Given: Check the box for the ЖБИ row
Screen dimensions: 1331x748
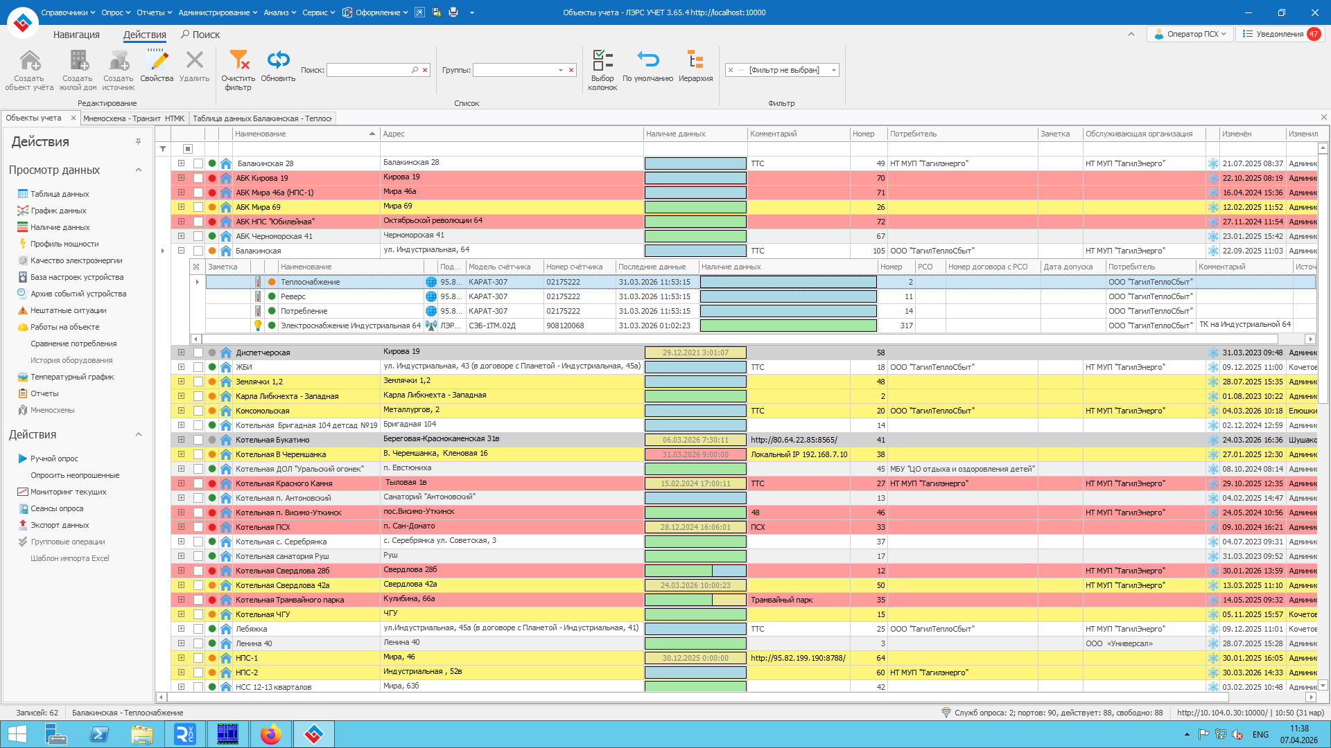Looking at the screenshot, I should pos(198,367).
